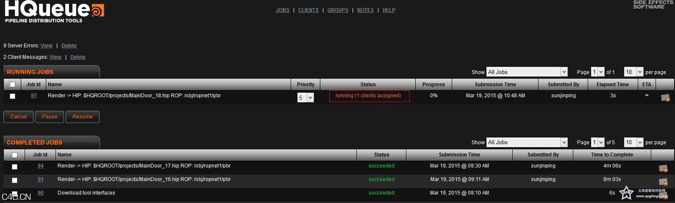Click the add note icon for job 97

665,98
